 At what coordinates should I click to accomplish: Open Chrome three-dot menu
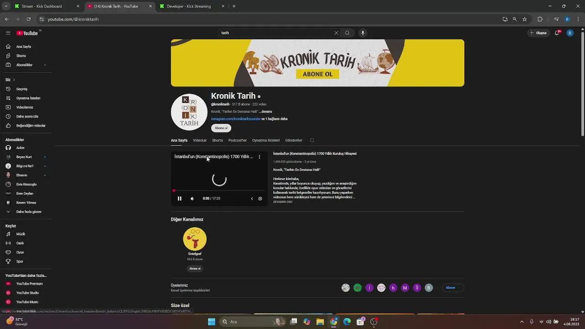point(579,19)
